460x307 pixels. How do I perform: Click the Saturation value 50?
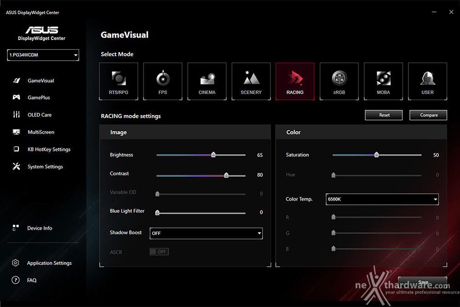pos(436,155)
